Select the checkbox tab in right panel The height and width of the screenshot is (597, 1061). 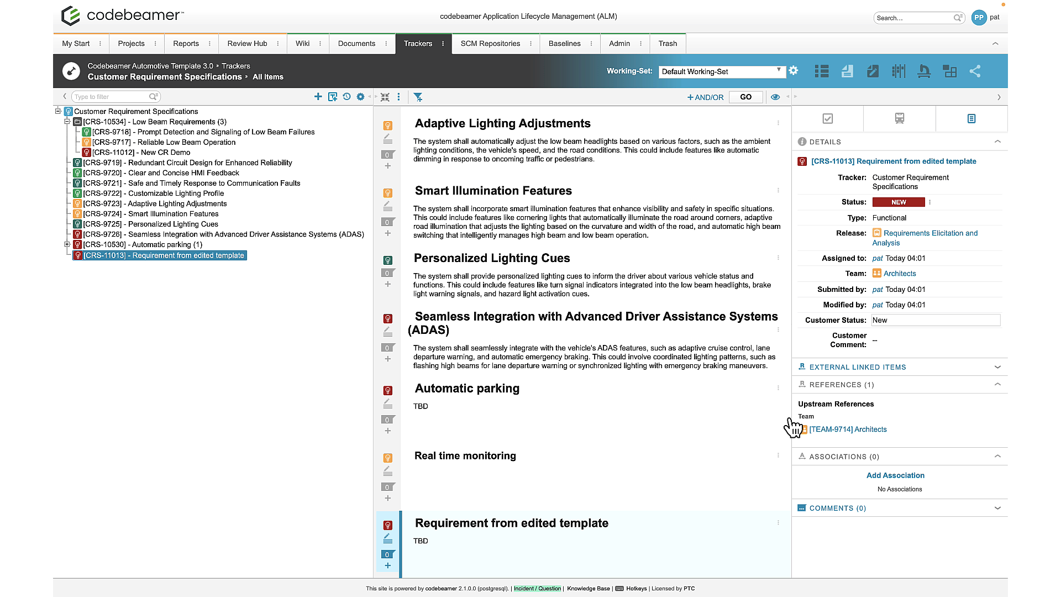click(828, 118)
